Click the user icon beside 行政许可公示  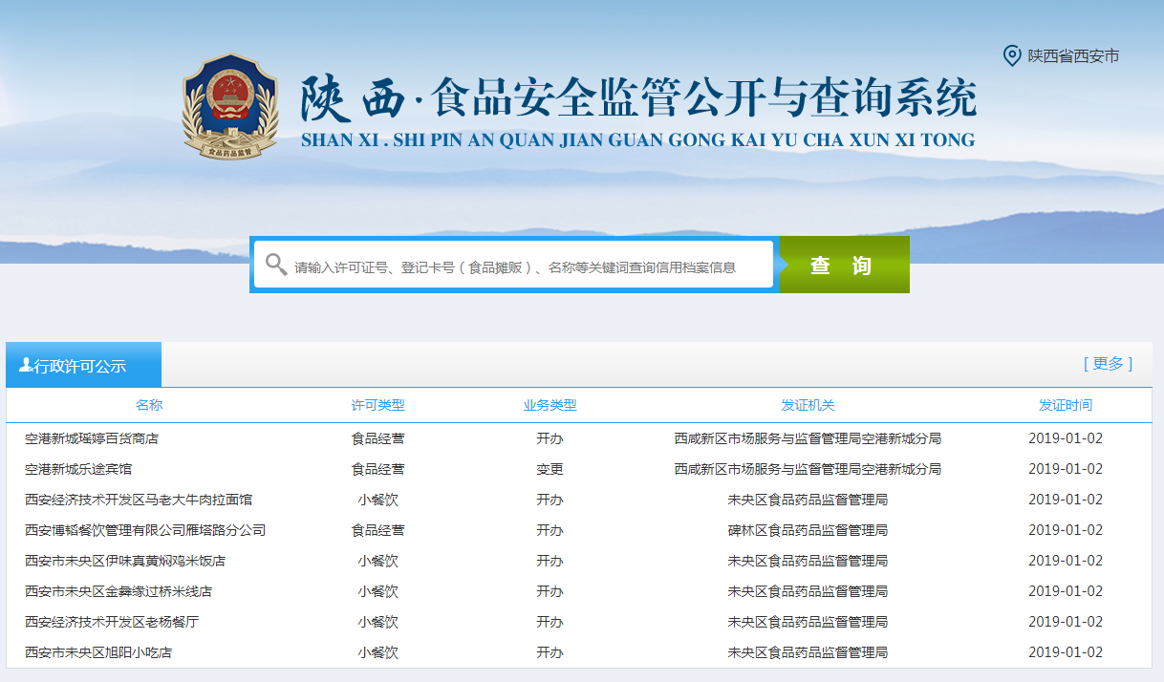click(x=26, y=365)
